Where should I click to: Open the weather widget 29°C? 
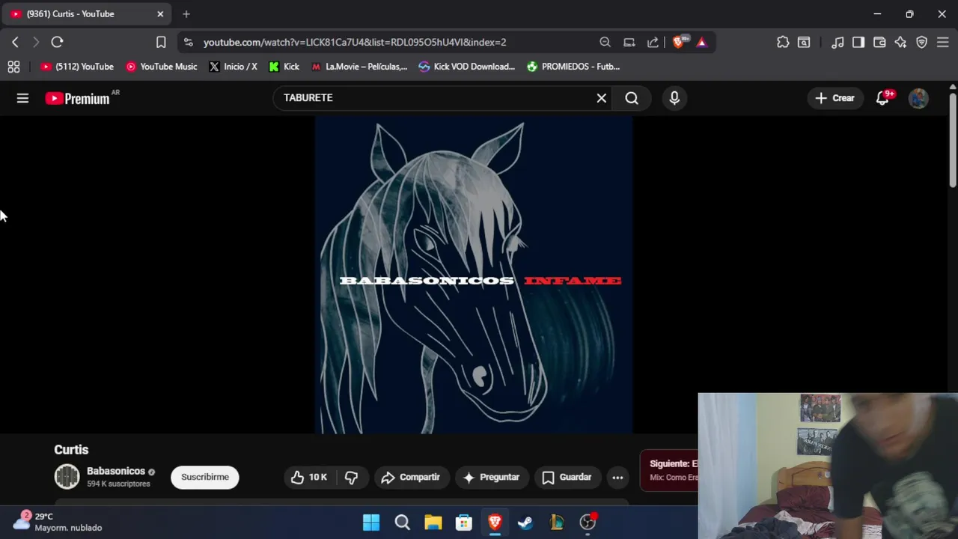[x=58, y=522]
